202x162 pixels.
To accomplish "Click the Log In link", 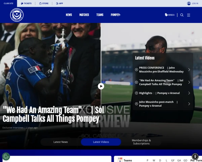I will [x=195, y=3].
